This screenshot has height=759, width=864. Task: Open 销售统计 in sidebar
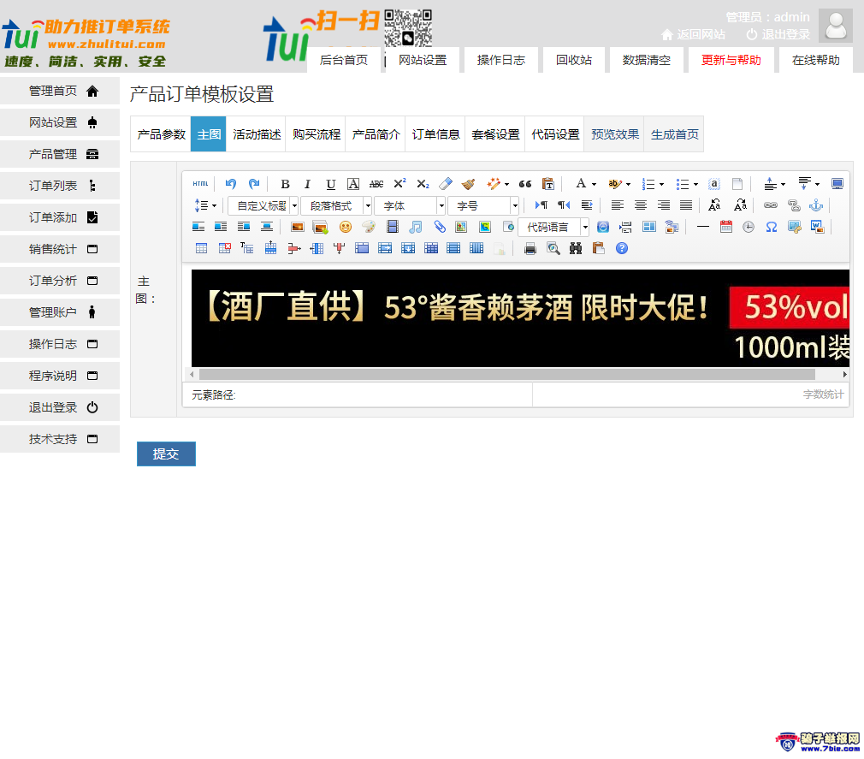60,249
